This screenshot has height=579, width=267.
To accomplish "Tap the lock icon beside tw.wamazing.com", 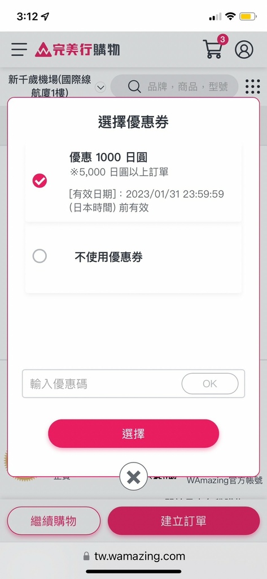I will click(x=86, y=556).
